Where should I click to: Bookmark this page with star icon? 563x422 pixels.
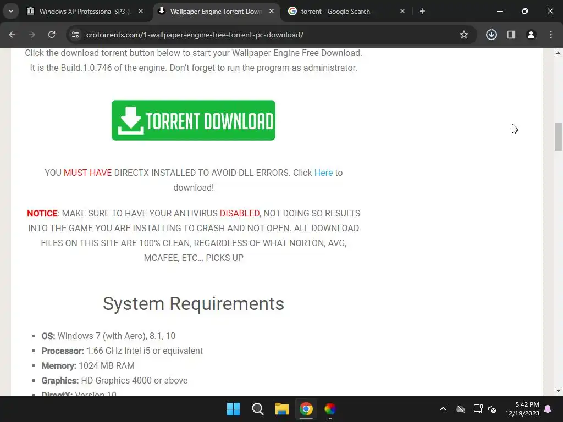coord(464,35)
